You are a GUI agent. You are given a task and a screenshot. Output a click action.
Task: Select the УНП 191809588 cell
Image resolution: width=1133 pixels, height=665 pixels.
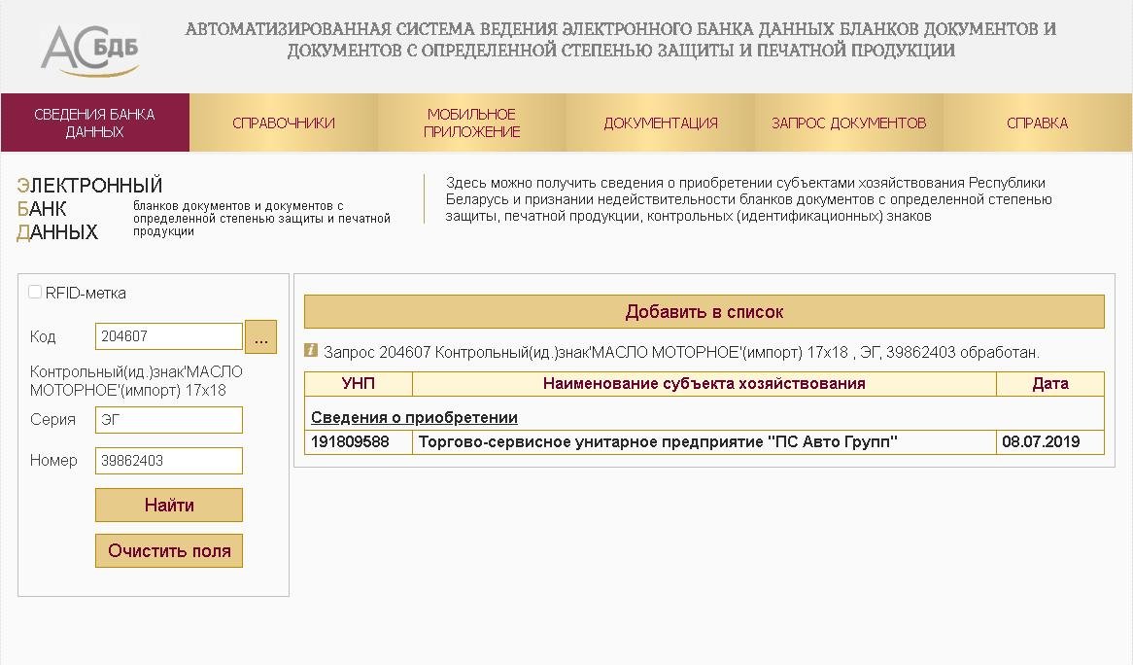359,441
